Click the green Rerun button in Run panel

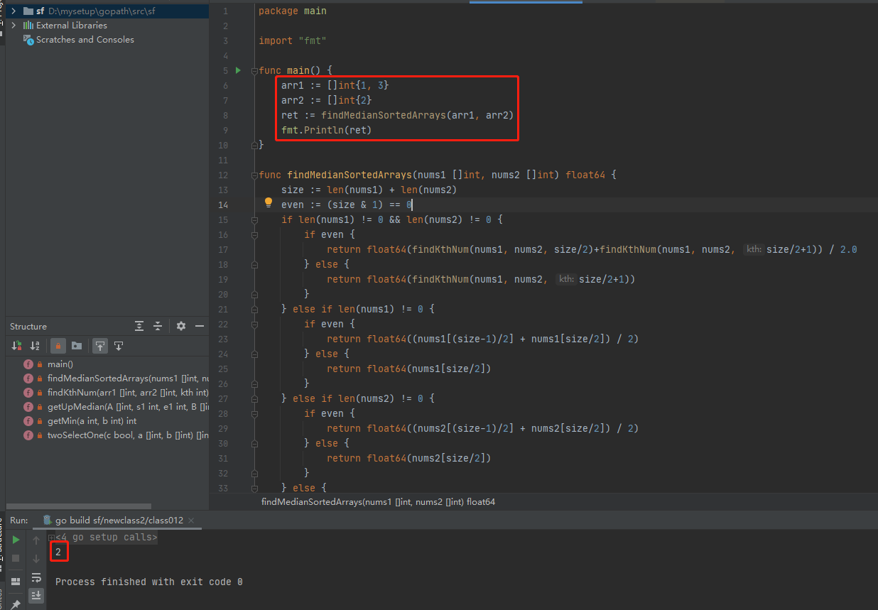[x=16, y=540]
